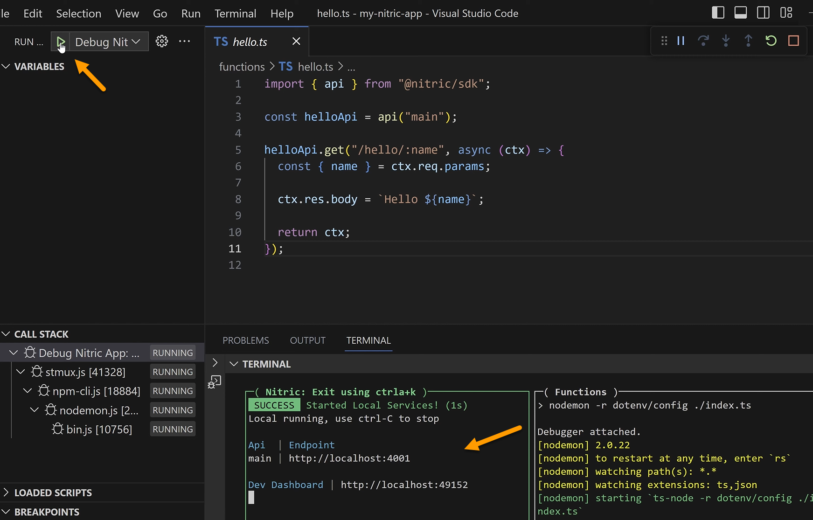813x520 pixels.
Task: Toggle the primary sidebar visibility
Action: pyautogui.click(x=718, y=12)
